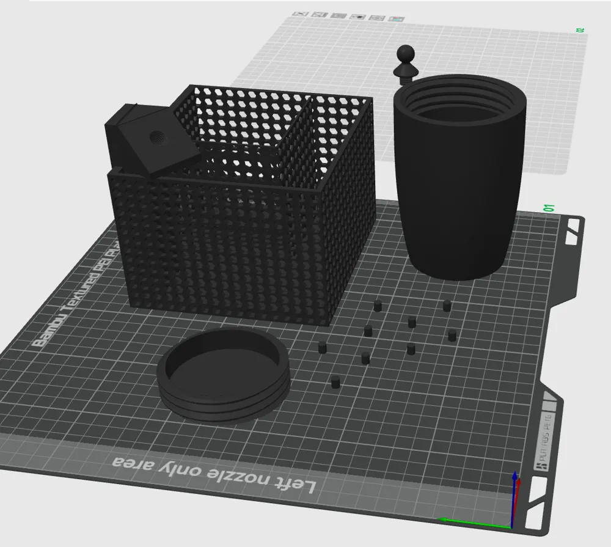Image resolution: width=611 pixels, height=547 pixels.
Task: Click the round target icon on plate 02
Action: (x=377, y=18)
